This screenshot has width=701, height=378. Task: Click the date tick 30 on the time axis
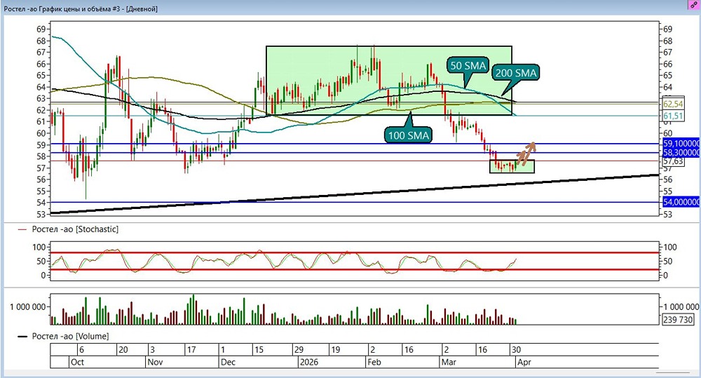[516, 350]
